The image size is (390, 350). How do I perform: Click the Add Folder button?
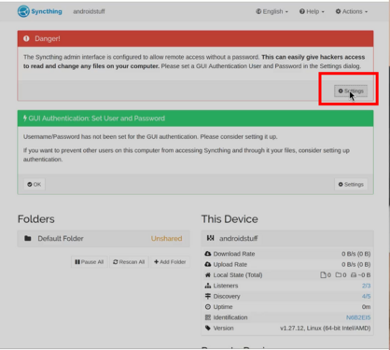[170, 262]
